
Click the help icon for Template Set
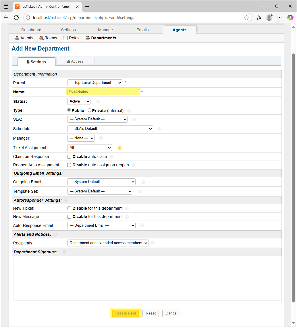click(x=140, y=192)
